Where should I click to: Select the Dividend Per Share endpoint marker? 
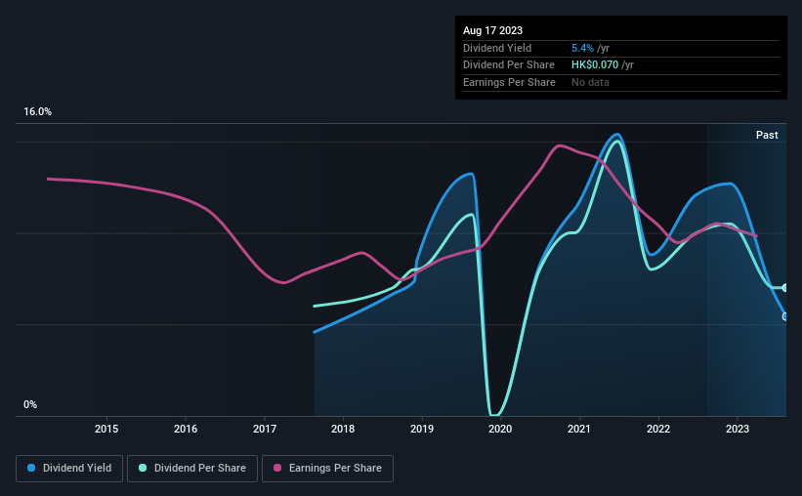(785, 288)
